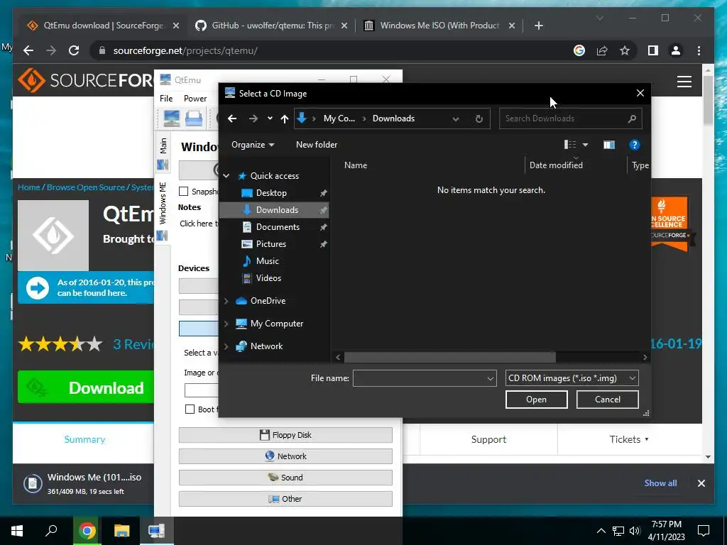727x545 pixels.
Task: Open the Network section in QtEmu
Action: click(285, 456)
